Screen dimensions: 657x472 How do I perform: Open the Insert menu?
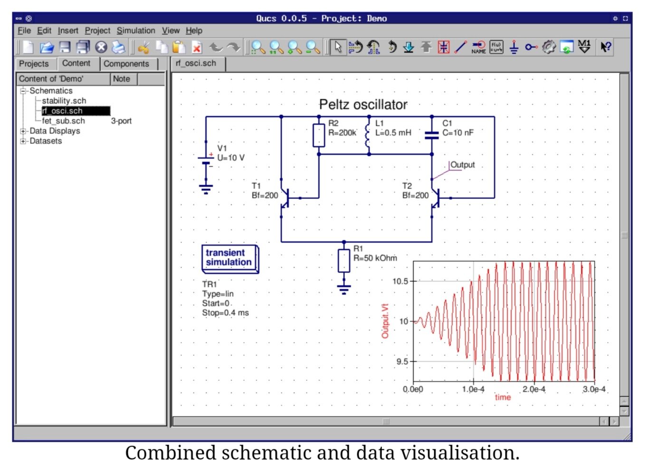(68, 31)
